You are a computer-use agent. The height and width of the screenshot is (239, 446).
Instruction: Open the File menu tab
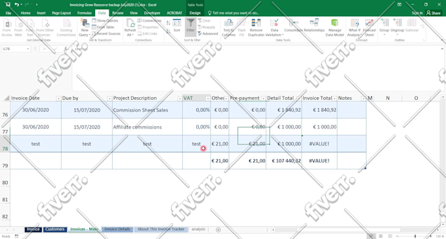(9, 13)
